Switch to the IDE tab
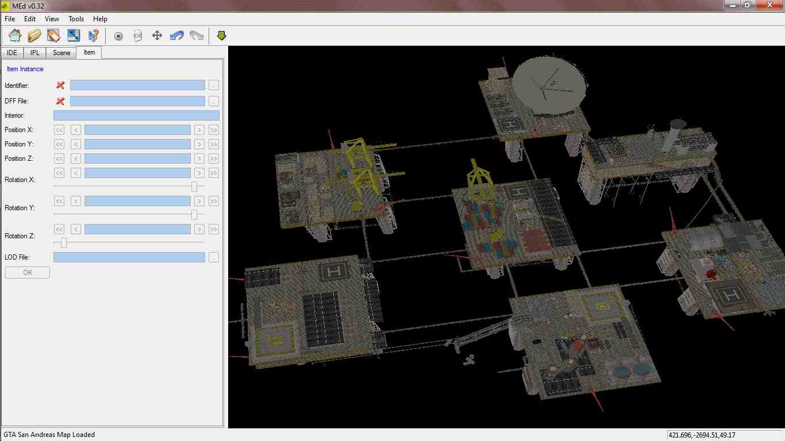Screen dimensions: 785x441 [13, 53]
